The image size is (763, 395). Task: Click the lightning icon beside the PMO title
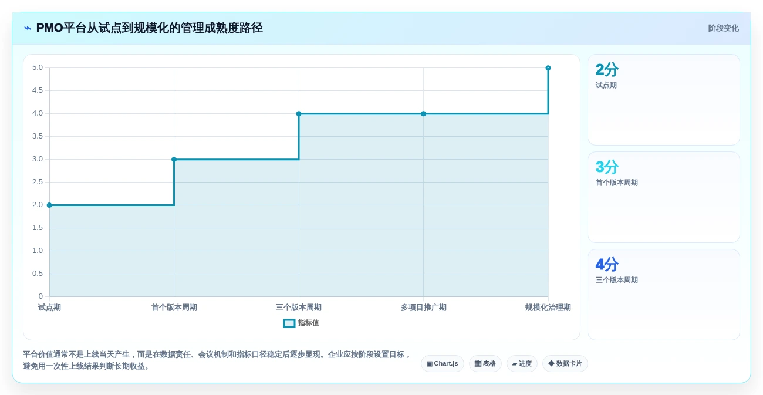pos(28,28)
